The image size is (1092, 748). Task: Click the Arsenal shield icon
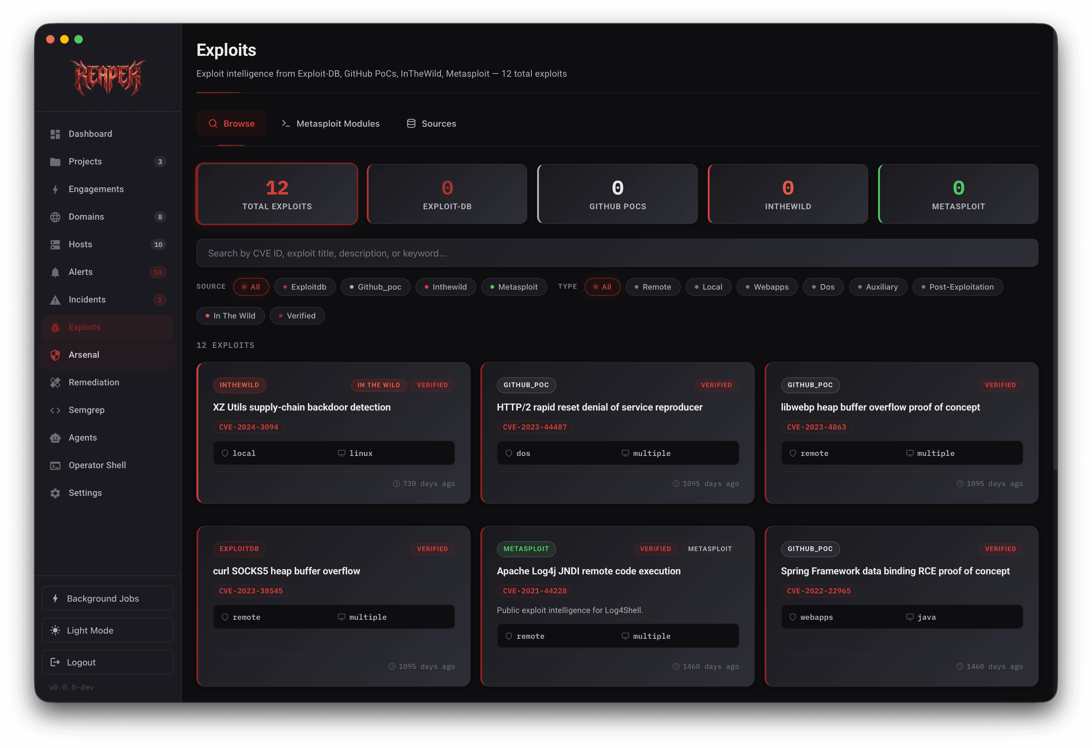pos(55,355)
